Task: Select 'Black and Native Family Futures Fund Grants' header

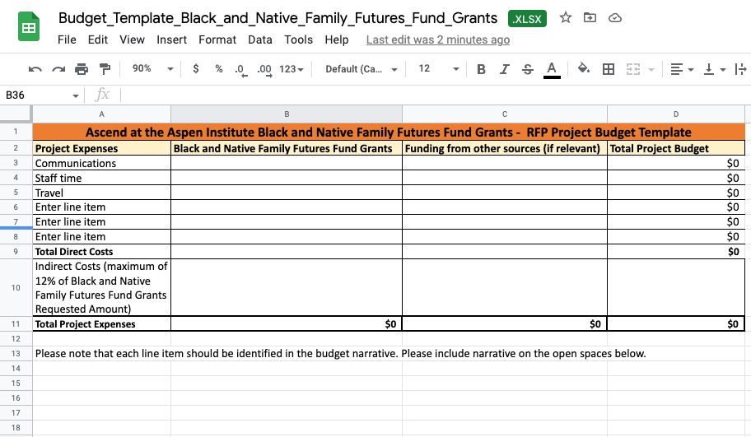Action: (287, 148)
